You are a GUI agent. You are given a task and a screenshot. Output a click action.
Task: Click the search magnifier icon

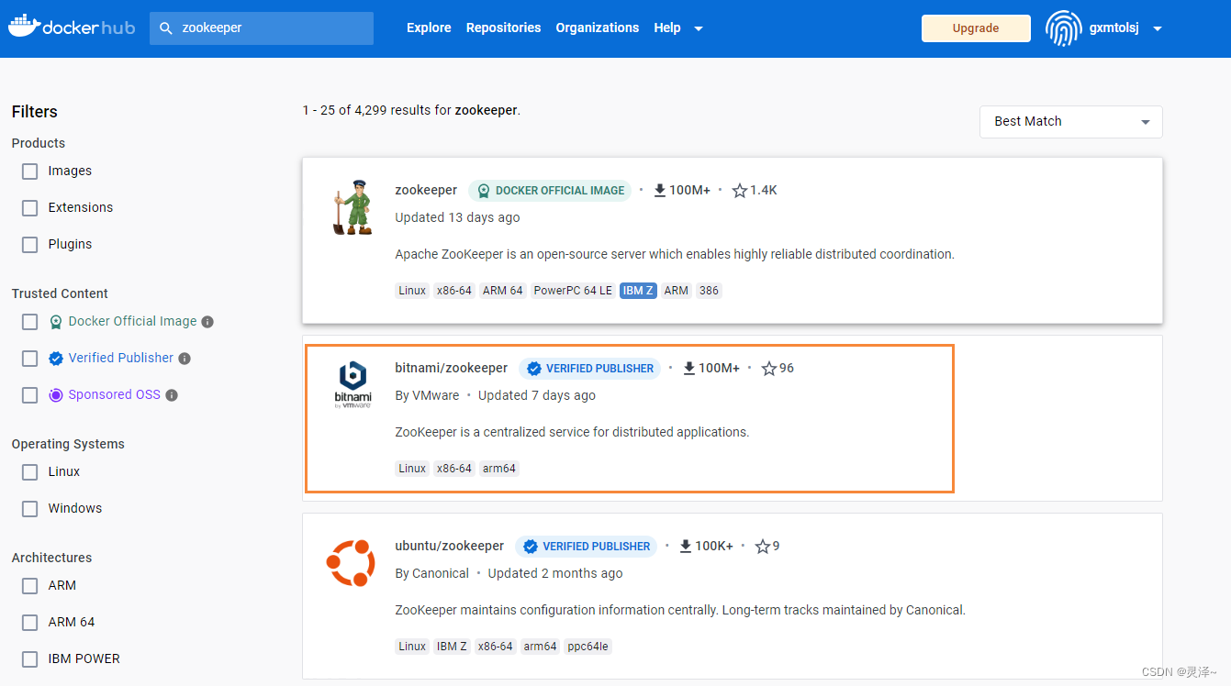pyautogui.click(x=166, y=28)
